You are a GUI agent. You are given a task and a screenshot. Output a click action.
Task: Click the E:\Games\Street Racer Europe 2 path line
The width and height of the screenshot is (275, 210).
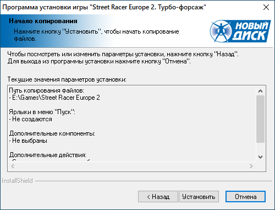54,98
